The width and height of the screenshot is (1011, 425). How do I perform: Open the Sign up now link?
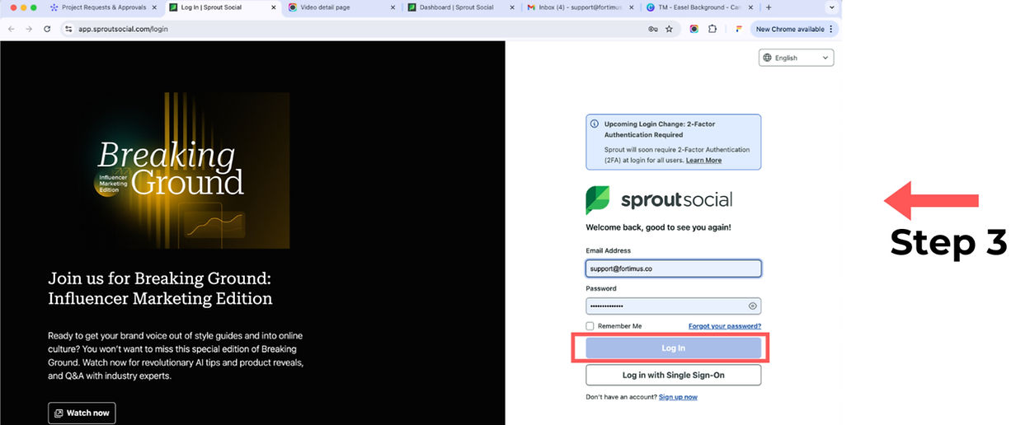(679, 397)
